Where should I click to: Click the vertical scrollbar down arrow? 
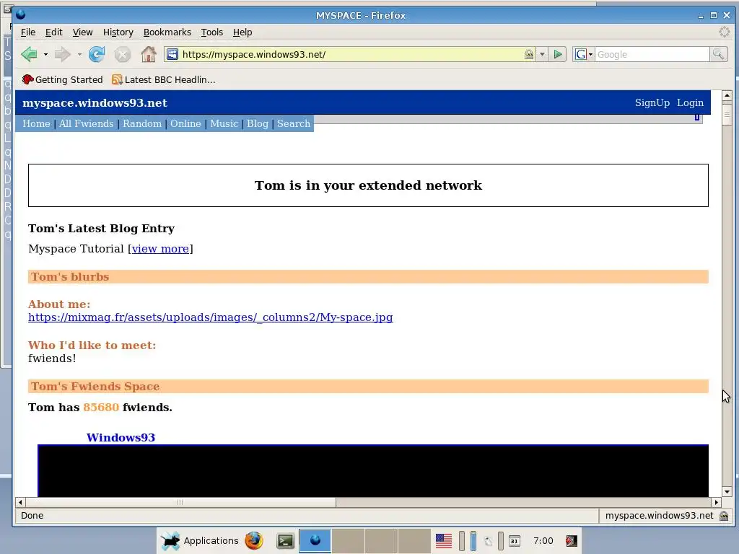pos(727,491)
